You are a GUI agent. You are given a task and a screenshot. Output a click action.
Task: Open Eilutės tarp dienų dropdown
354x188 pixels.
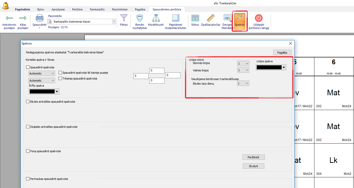point(243,83)
